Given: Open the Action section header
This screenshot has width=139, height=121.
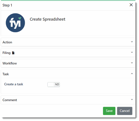Looking at the screenshot, I should 68,42.
